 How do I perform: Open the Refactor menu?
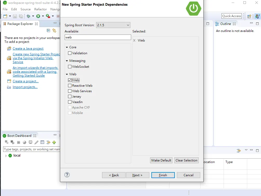click(41, 9)
